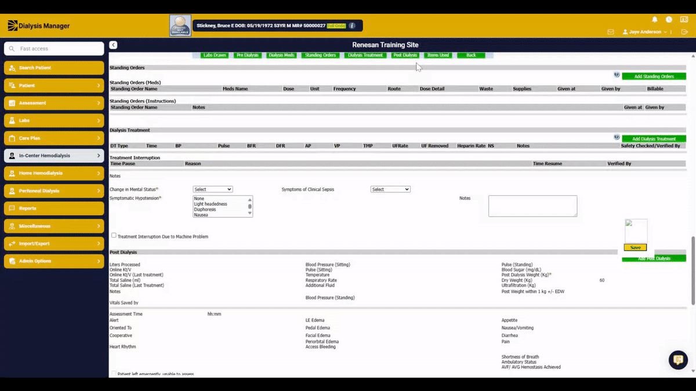Click the green Back button
Screen dimensions: 696x391
coord(471,56)
